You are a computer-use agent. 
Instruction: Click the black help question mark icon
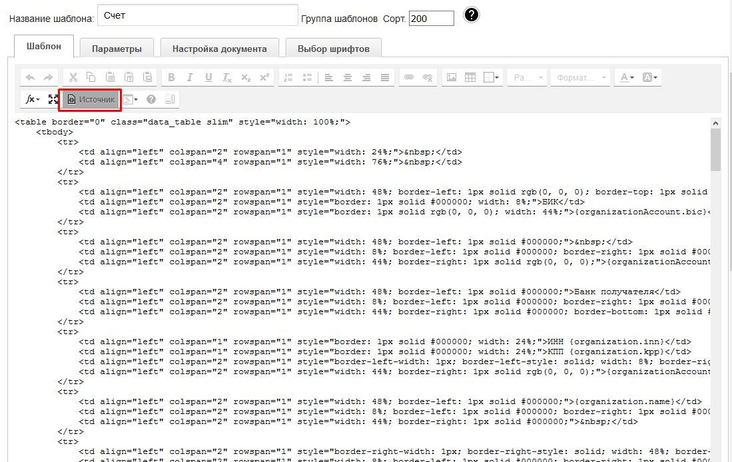pos(472,15)
